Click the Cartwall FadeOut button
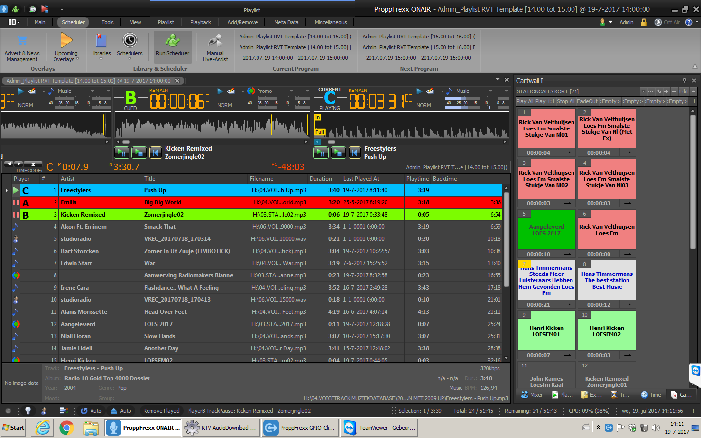The height and width of the screenshot is (438, 701). click(587, 101)
